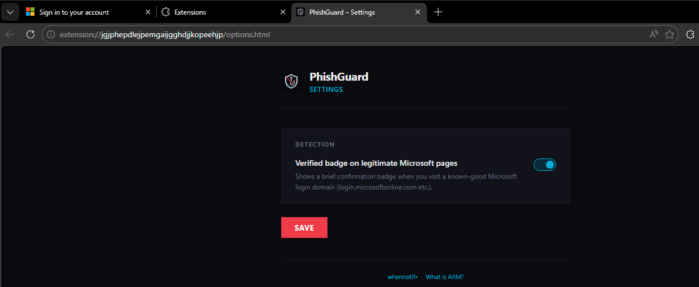Close the Extensions tab
The height and width of the screenshot is (287, 699).
click(x=283, y=12)
